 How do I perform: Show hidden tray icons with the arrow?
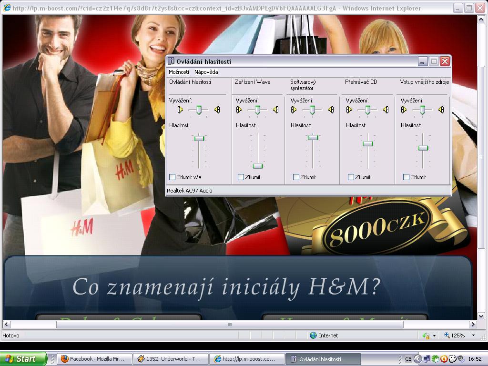[x=418, y=359]
